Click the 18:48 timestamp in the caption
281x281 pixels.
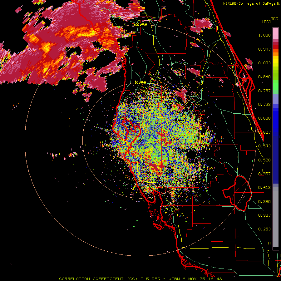215,279
